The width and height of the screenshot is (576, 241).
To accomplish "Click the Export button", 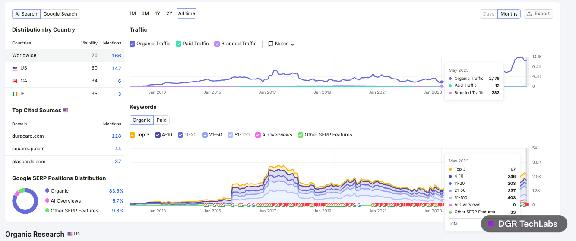I will [538, 14].
